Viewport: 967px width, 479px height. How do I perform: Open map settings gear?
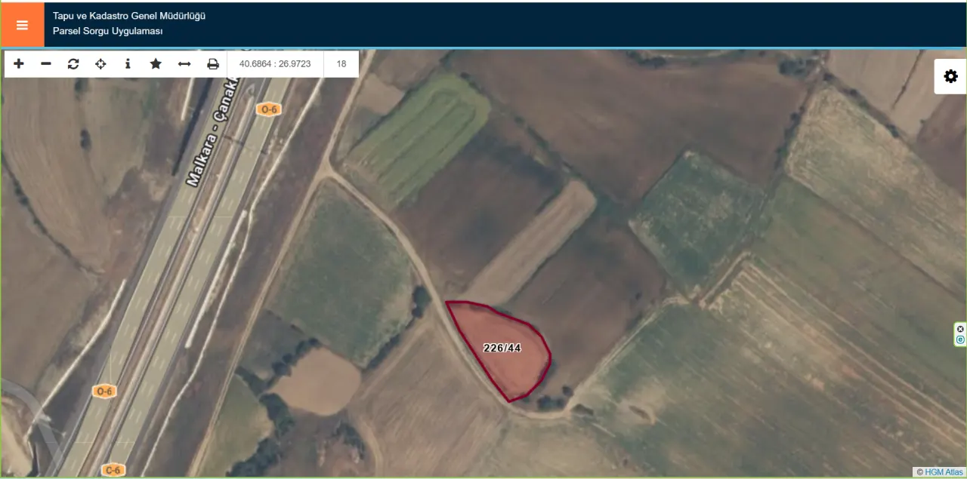(950, 76)
